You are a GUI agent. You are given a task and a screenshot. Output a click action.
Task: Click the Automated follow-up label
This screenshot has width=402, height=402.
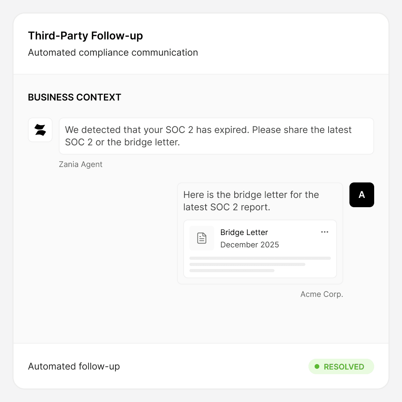[x=73, y=366]
